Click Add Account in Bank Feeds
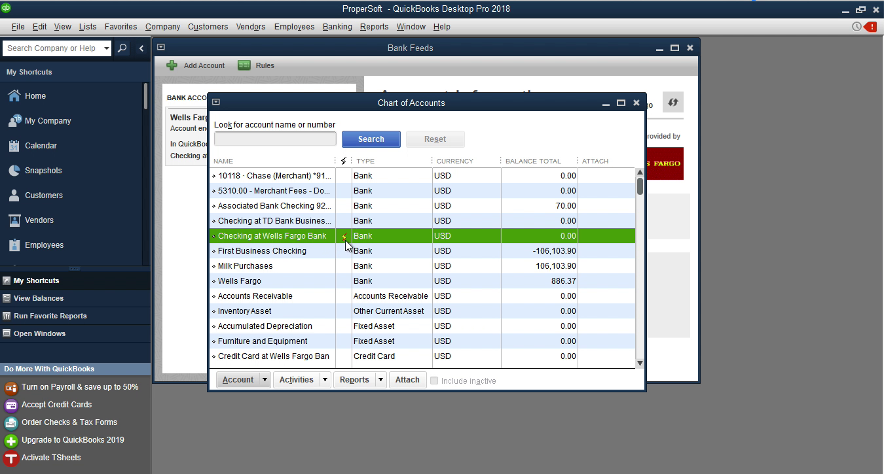 point(196,65)
